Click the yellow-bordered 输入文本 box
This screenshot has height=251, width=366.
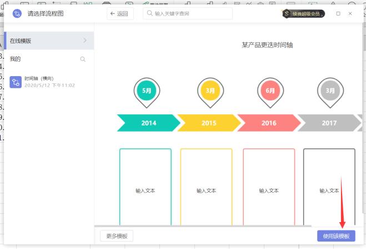coord(207,187)
